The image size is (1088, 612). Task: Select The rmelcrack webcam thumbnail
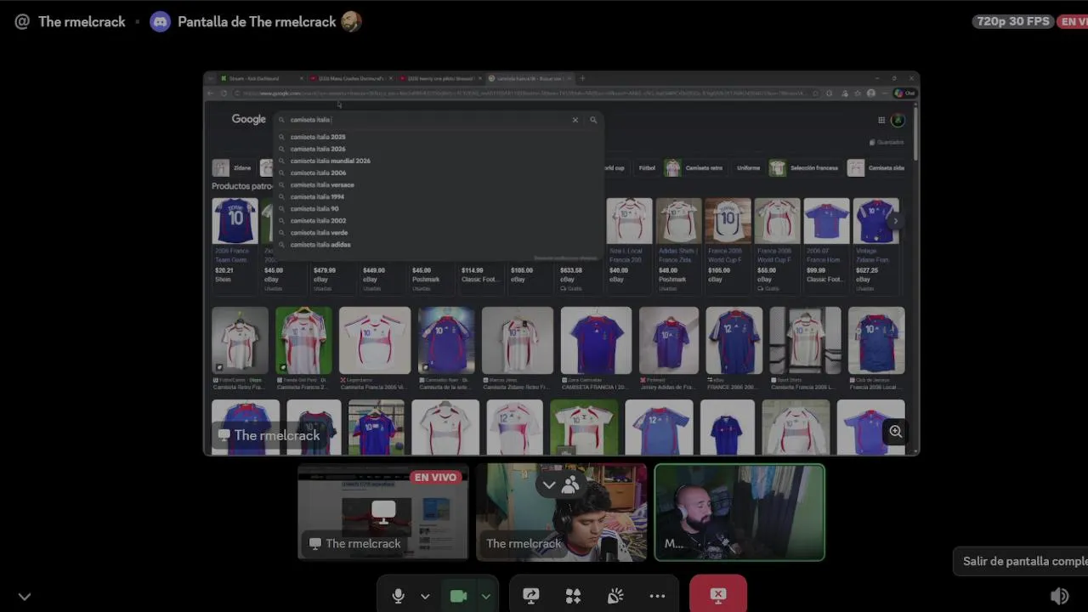(561, 512)
